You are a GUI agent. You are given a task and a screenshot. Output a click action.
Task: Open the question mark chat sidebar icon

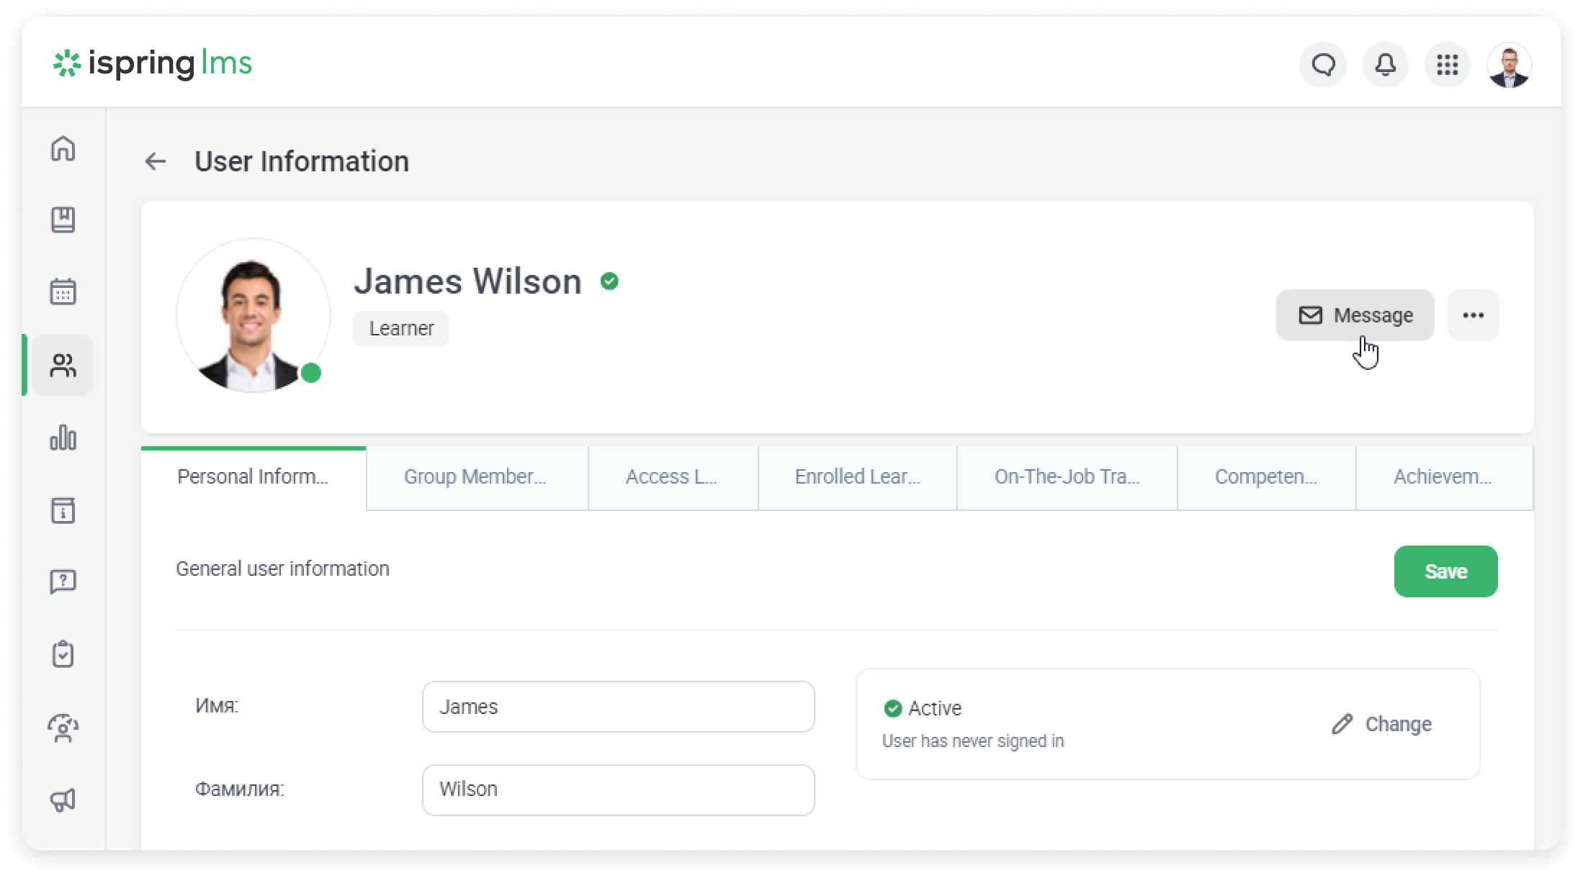[x=63, y=581]
